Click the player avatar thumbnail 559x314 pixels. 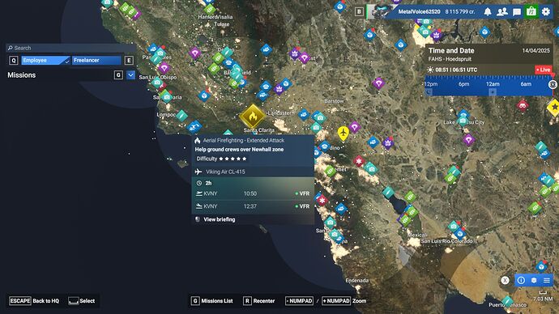pos(381,11)
